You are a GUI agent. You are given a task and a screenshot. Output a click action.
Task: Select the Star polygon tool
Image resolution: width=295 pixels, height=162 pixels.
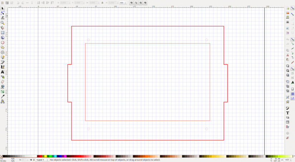pos(3,47)
